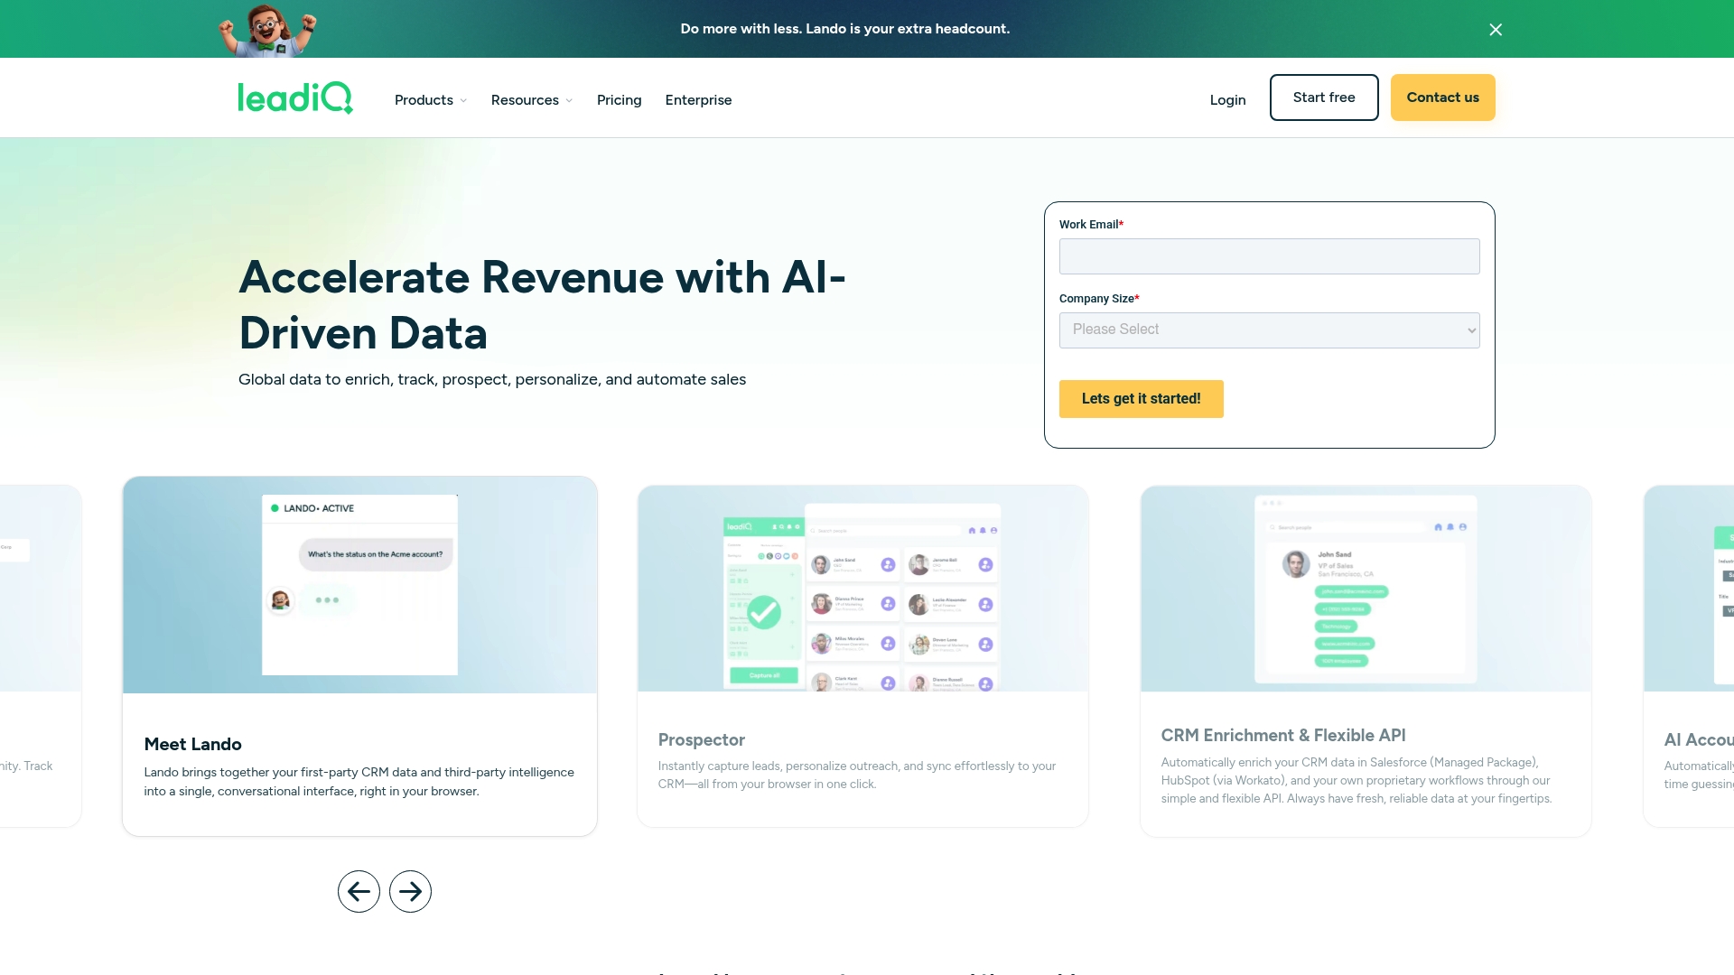The width and height of the screenshot is (1734, 975).
Task: Open the Company Size select box
Action: 1269,330
